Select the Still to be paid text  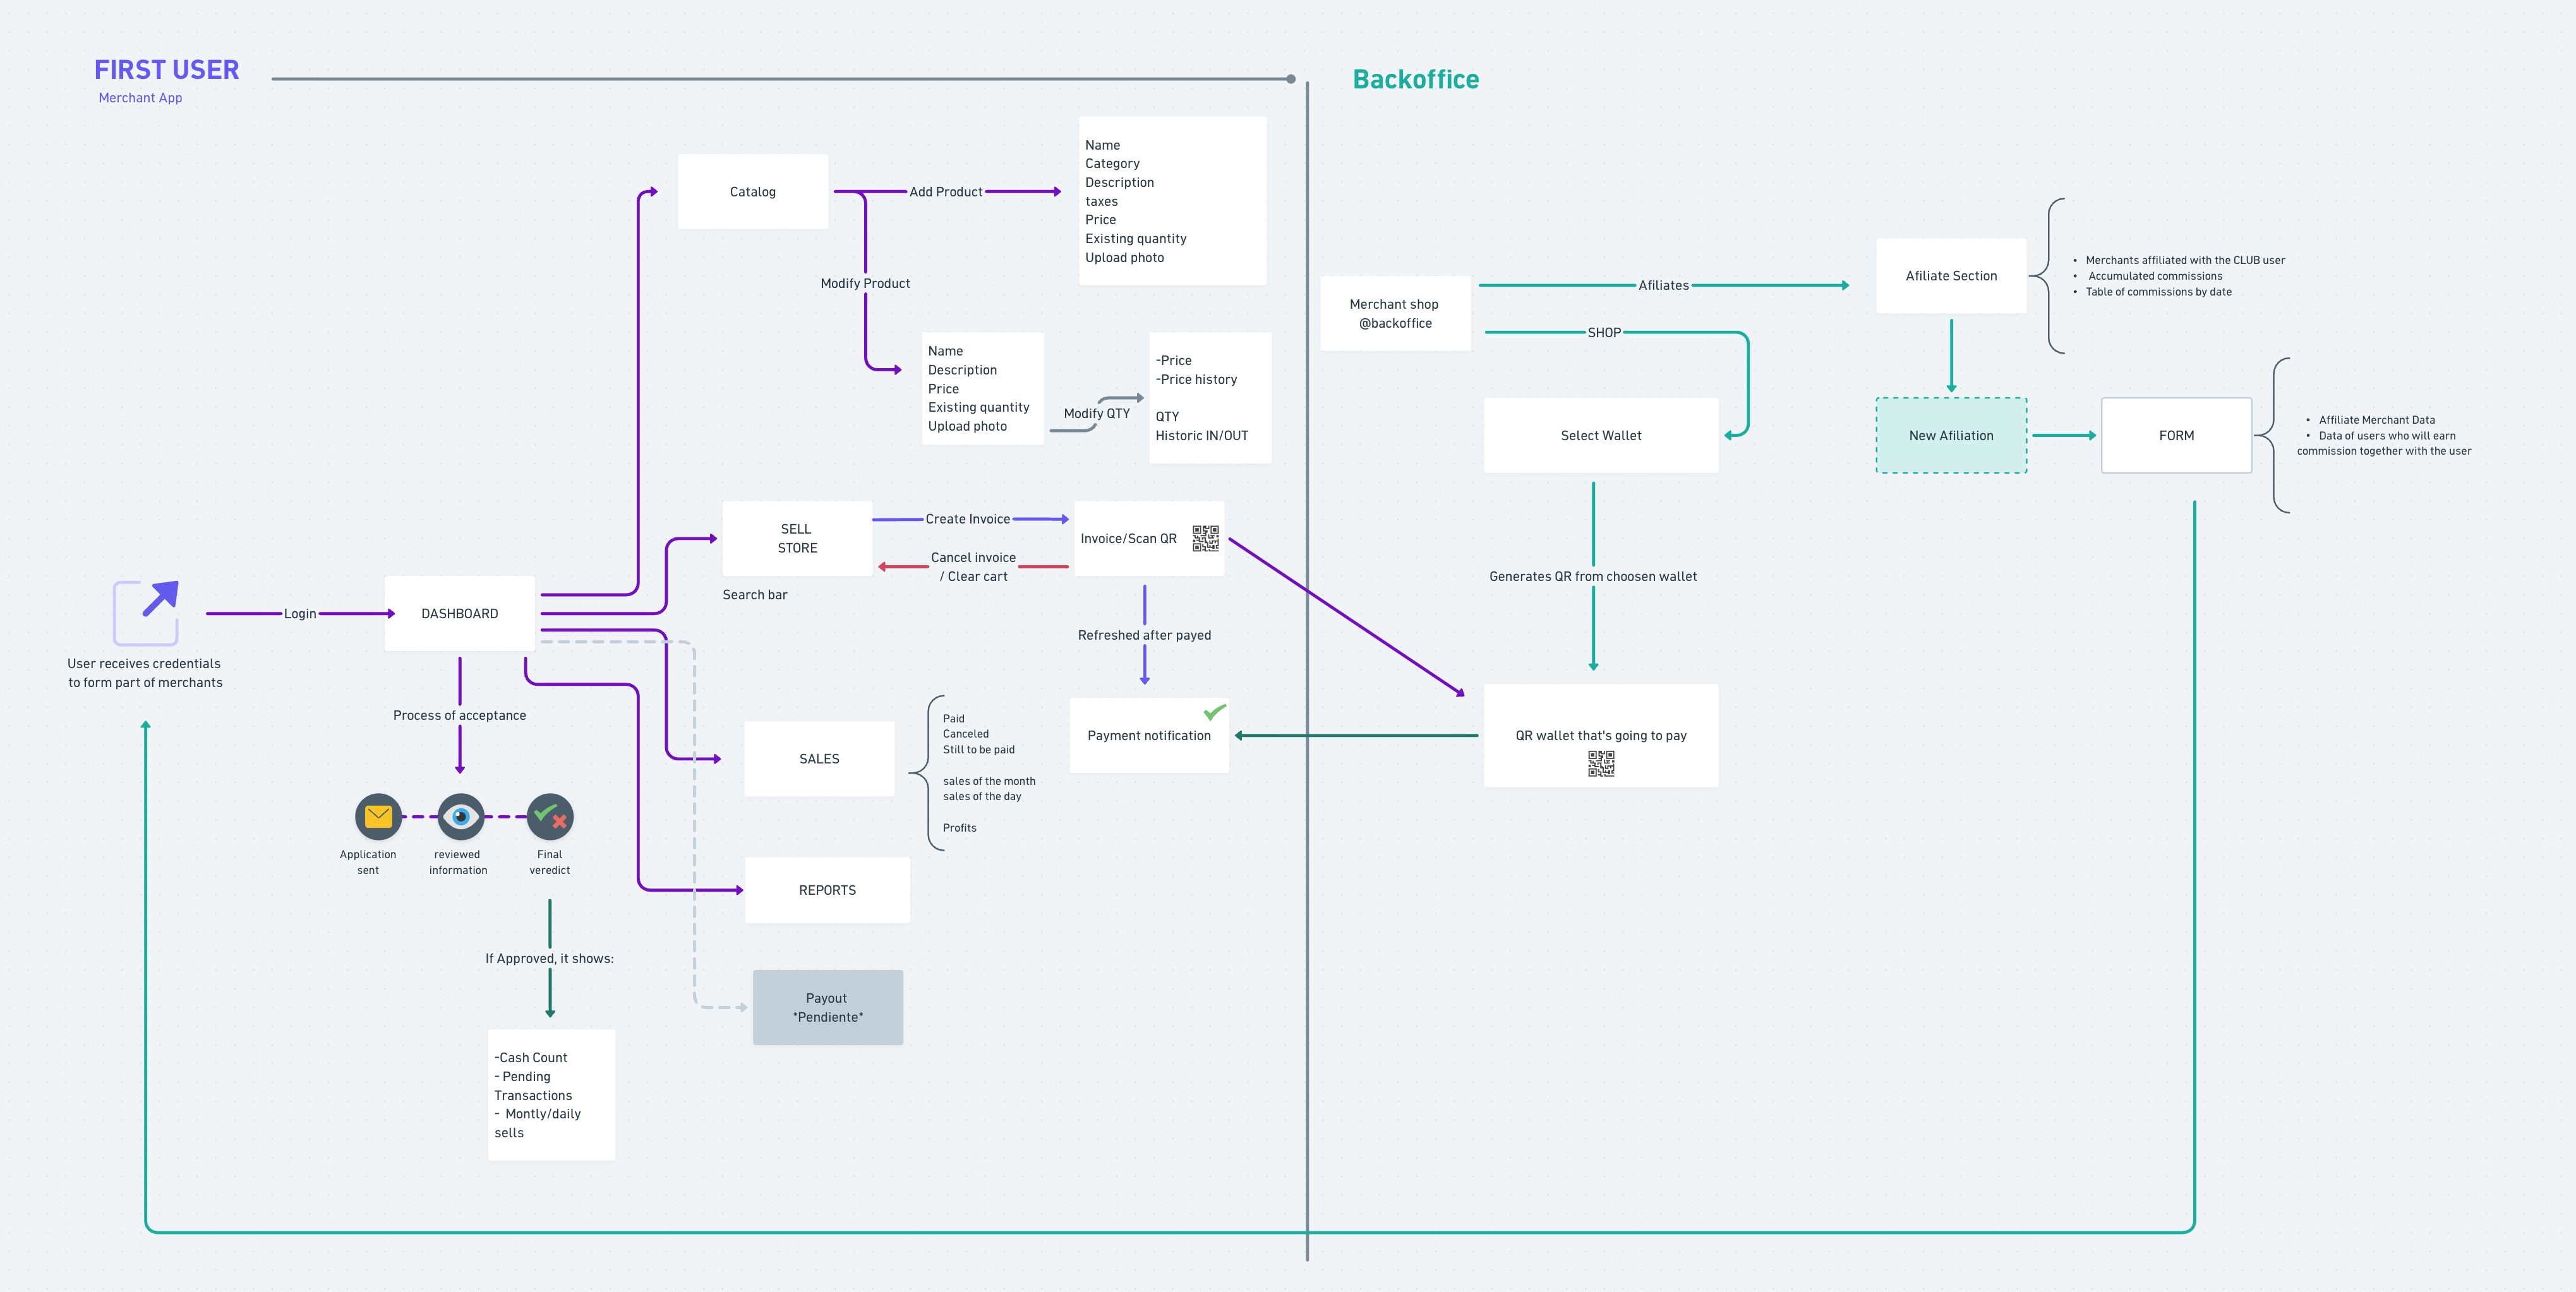[979, 749]
